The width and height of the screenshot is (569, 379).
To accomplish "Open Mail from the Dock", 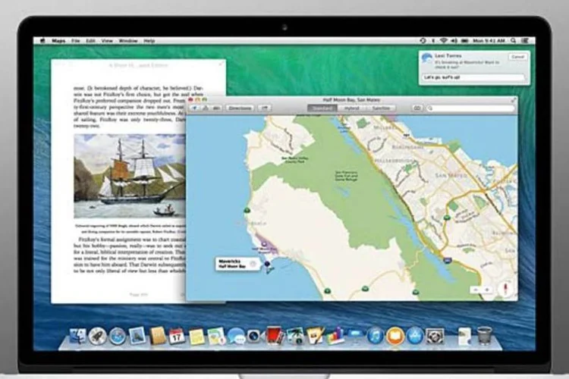I will point(137,336).
